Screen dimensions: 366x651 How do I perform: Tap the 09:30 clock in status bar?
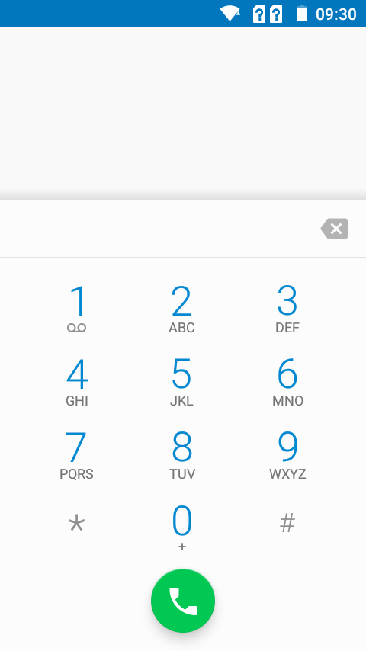(x=336, y=14)
